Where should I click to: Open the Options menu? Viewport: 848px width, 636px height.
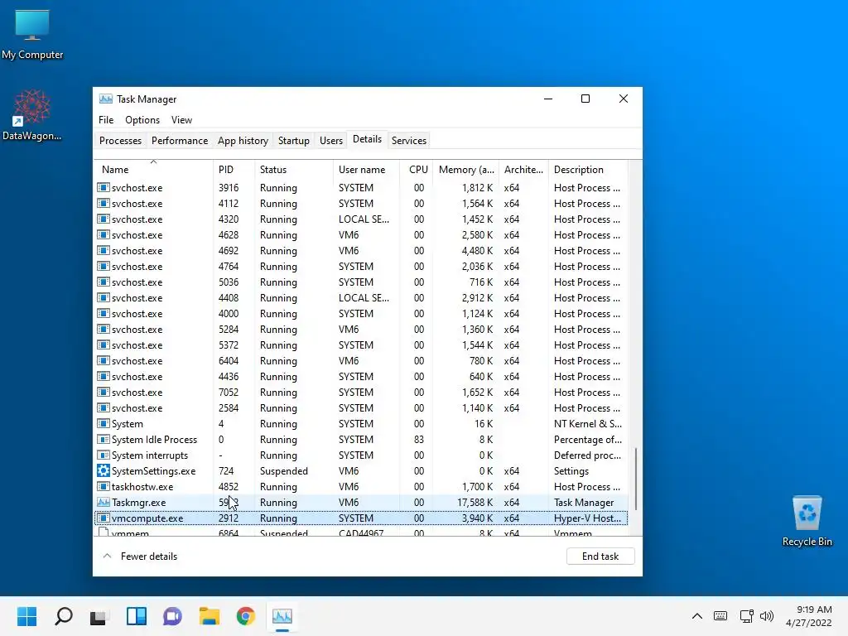(x=142, y=120)
